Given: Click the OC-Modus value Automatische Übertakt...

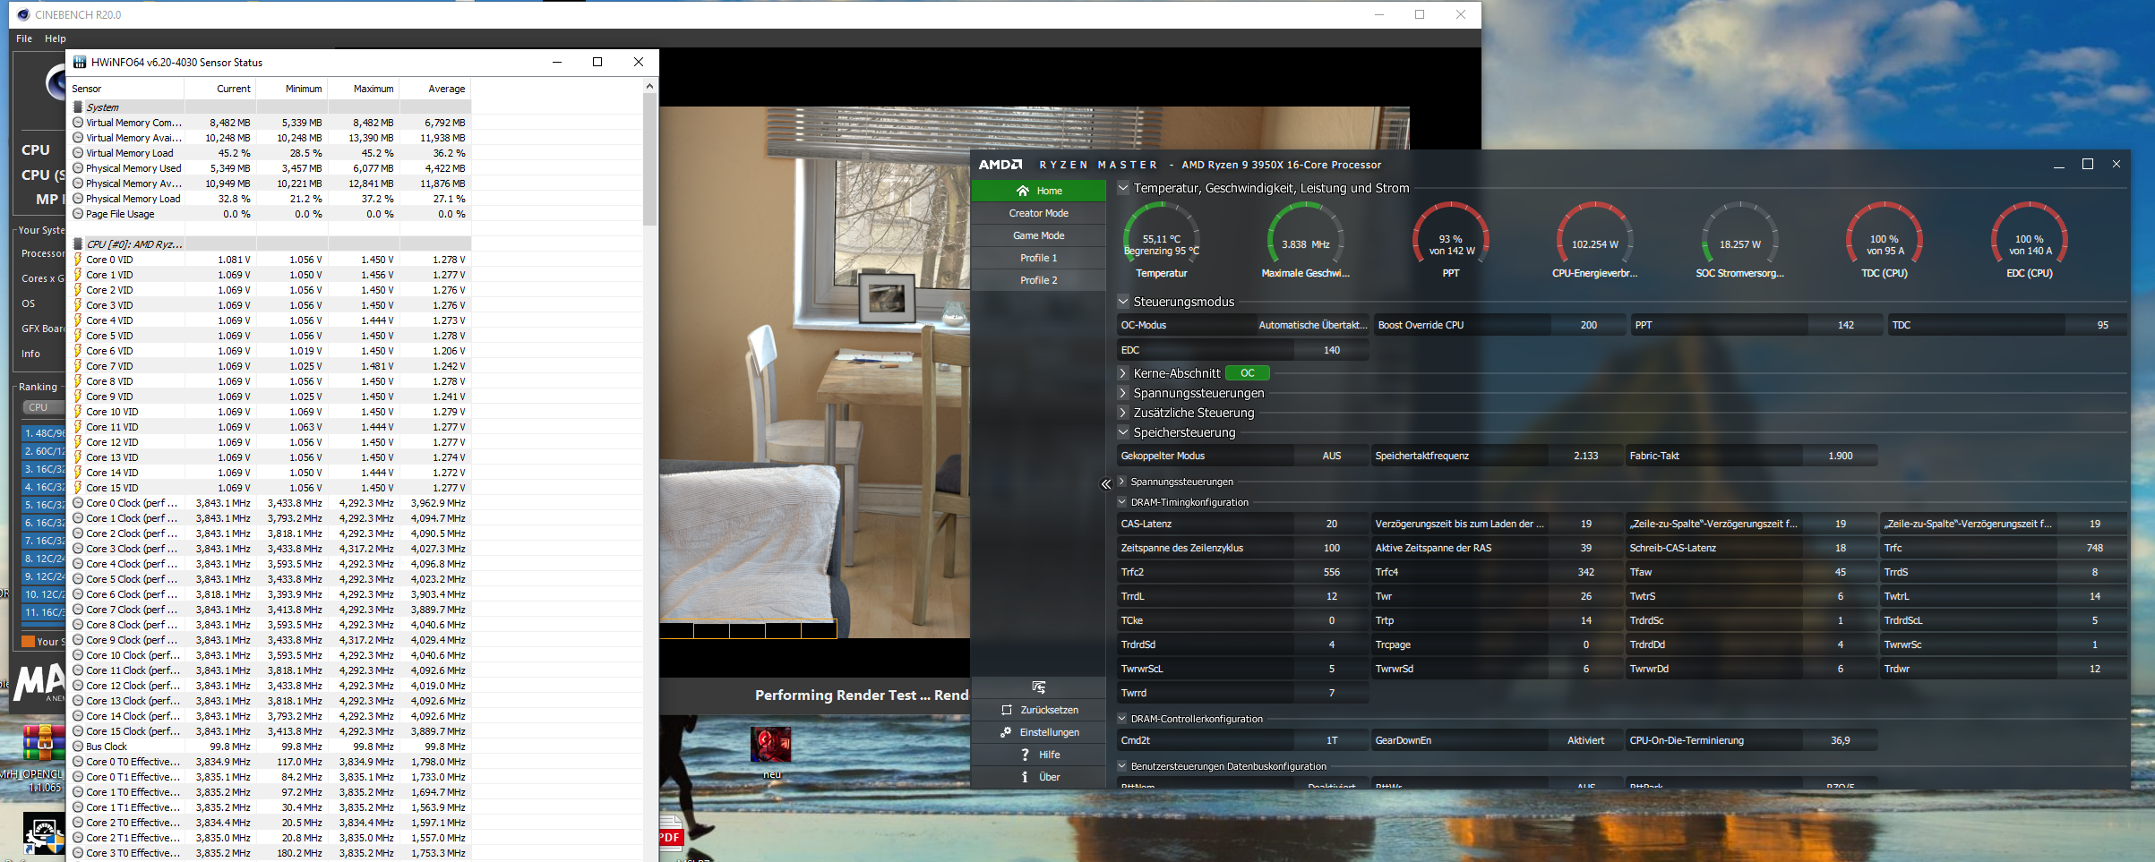Looking at the screenshot, I should (1313, 325).
